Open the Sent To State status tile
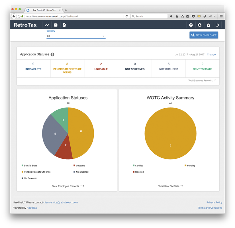 click(203, 68)
